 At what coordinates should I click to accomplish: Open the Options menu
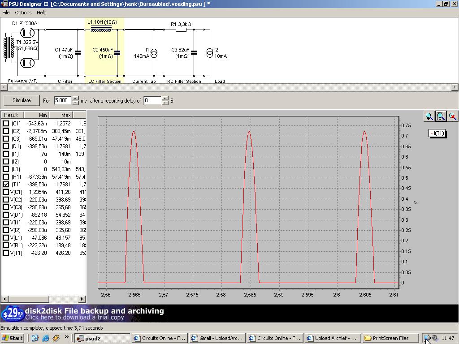click(23, 13)
